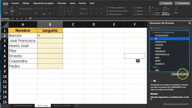Click the Pegar paste icon
This screenshot has height=108, width=192.
click(x=6, y=9)
